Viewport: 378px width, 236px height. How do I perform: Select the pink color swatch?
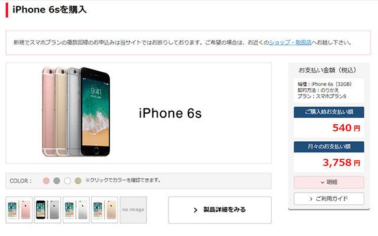pos(46,181)
